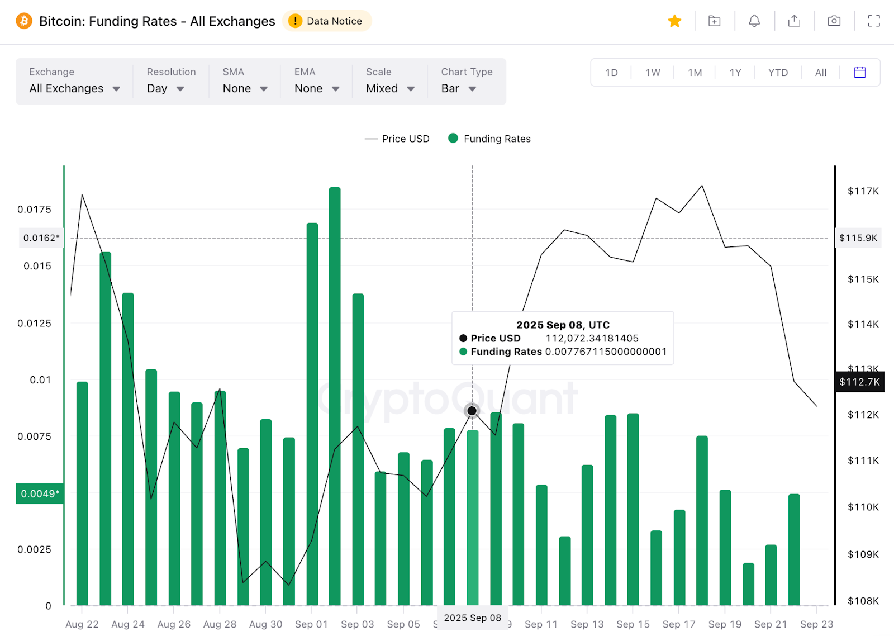Click the 0.0049* axis value tag
The width and height of the screenshot is (894, 636).
point(40,493)
